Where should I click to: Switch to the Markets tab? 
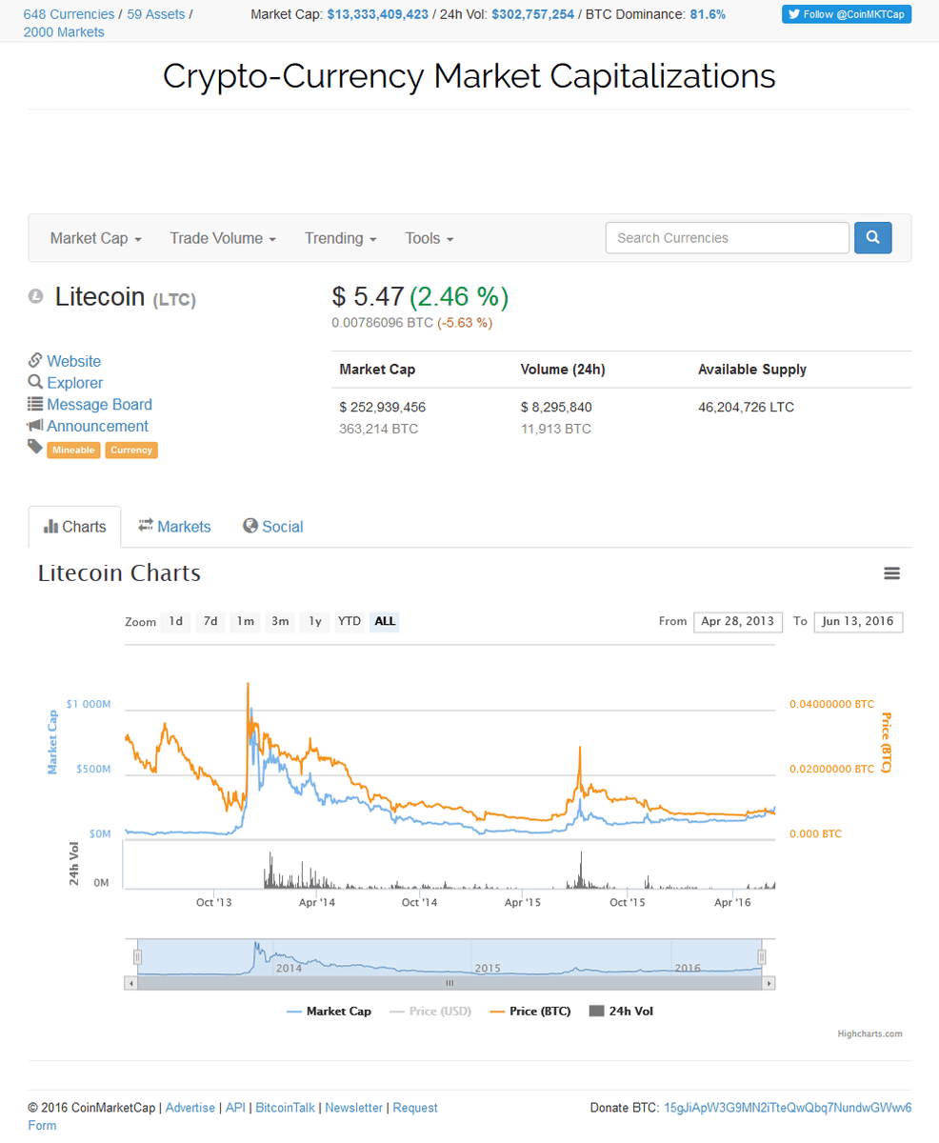174,527
